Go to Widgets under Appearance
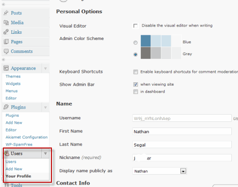Viewport: 238px width, 187px height. [x=13, y=84]
